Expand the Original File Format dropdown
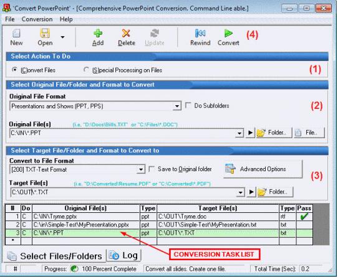This screenshot has width=338, height=277. coord(176,106)
